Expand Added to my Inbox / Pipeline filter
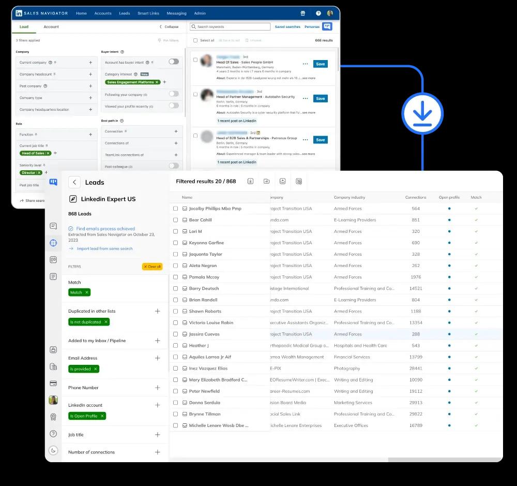This screenshot has height=486, width=517. pyautogui.click(x=158, y=341)
